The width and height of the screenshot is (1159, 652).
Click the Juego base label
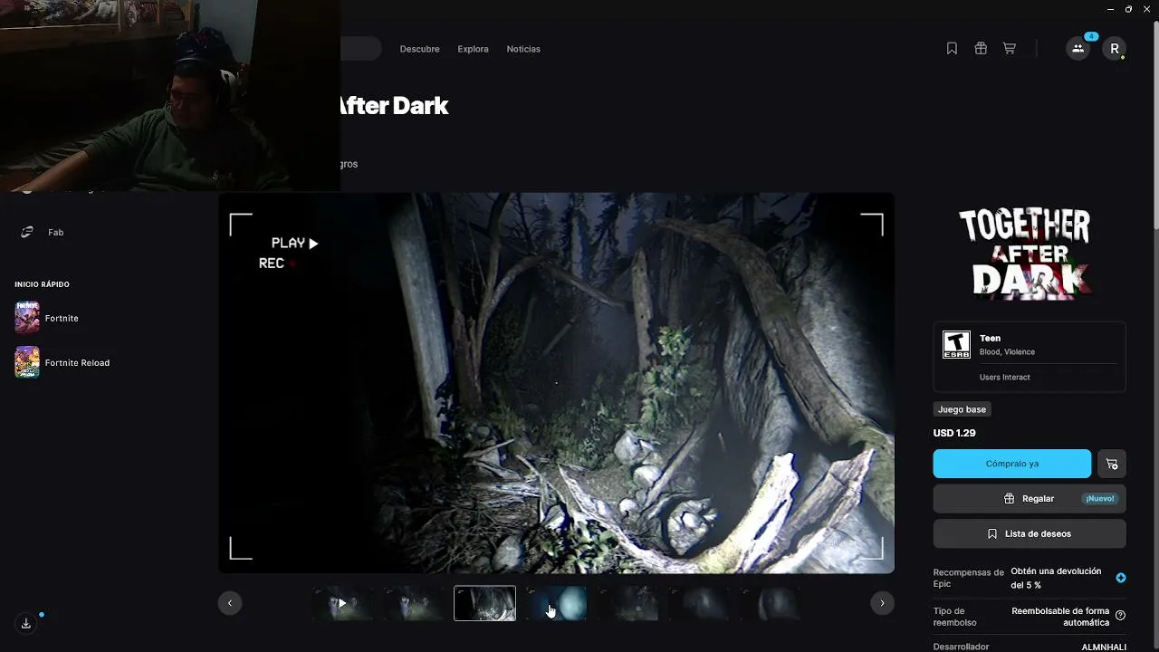tap(962, 409)
